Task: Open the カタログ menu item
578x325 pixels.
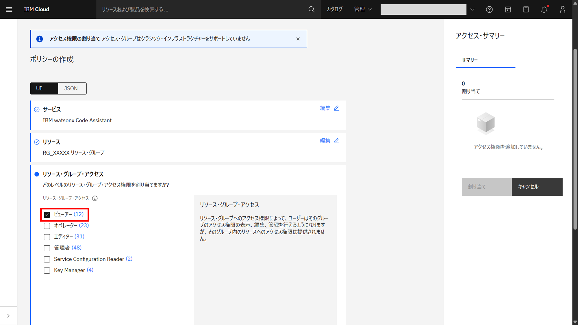Action: 334,10
